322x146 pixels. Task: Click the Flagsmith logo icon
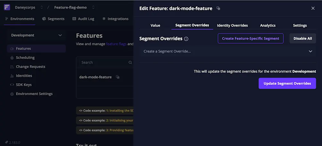click(7, 7)
